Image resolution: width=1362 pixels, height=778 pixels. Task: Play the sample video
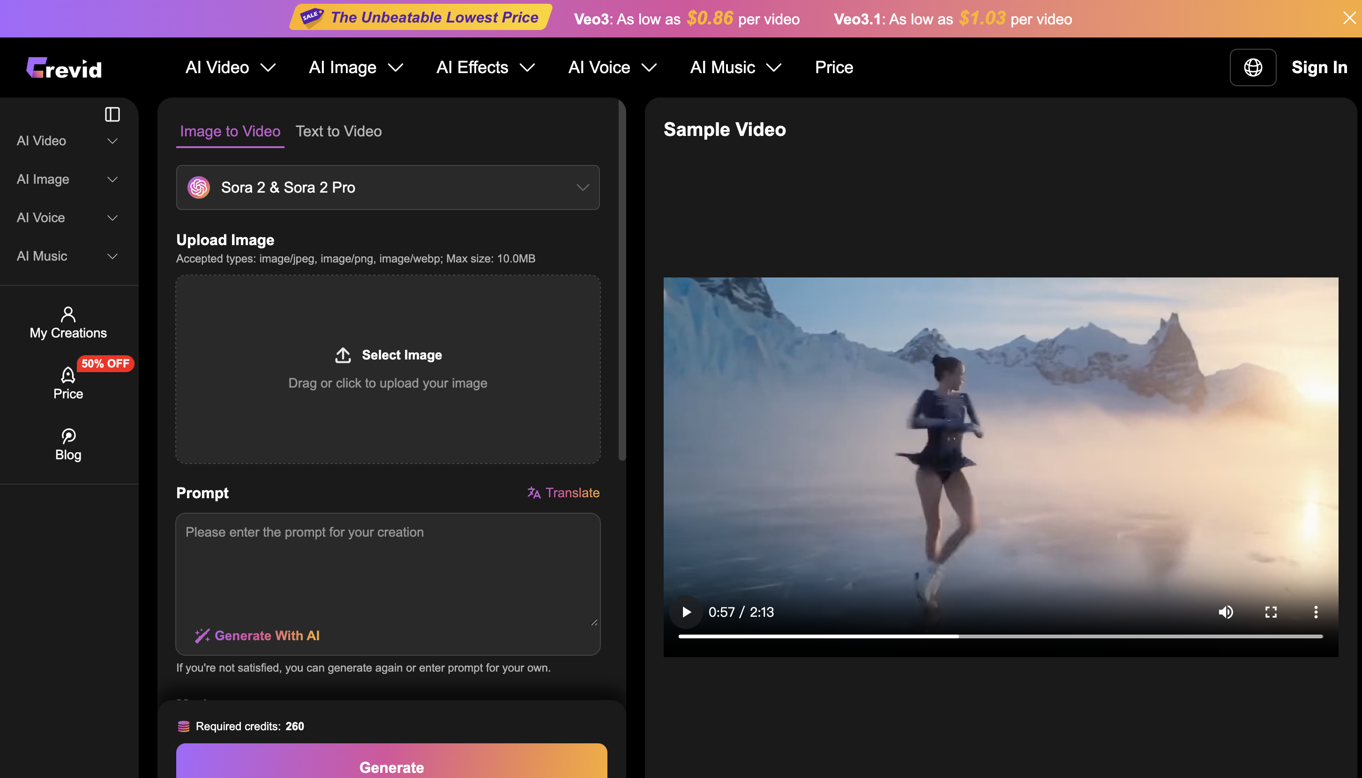687,612
